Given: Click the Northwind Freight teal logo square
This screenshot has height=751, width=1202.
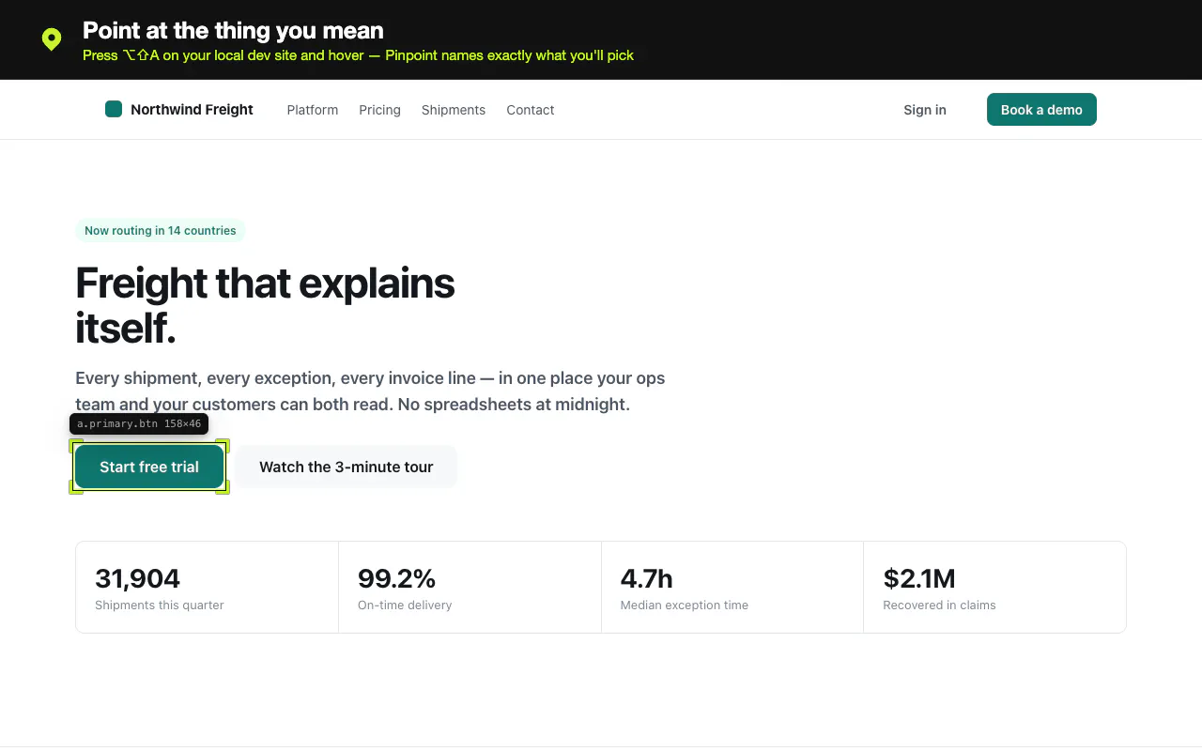Looking at the screenshot, I should pyautogui.click(x=114, y=109).
